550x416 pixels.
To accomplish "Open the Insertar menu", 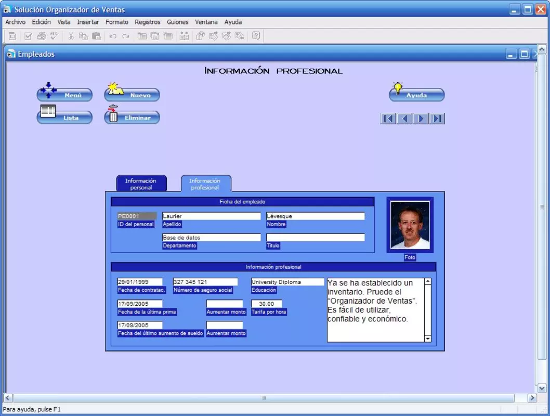I will point(88,22).
